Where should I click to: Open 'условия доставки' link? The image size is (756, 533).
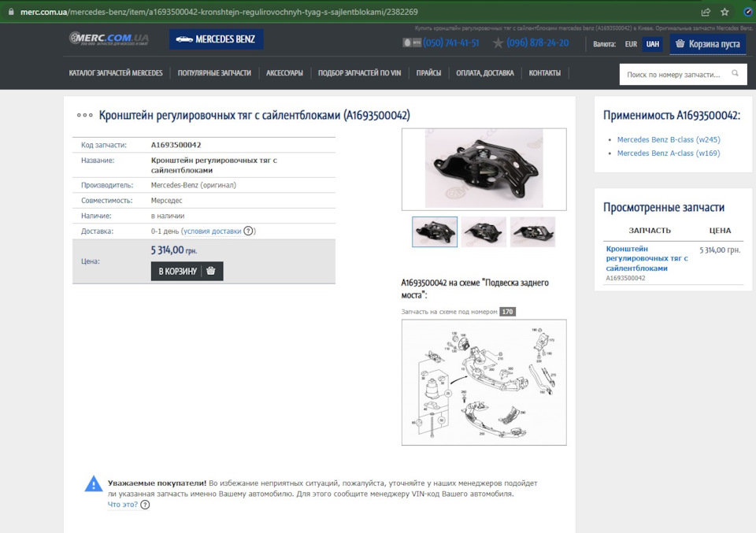(212, 231)
